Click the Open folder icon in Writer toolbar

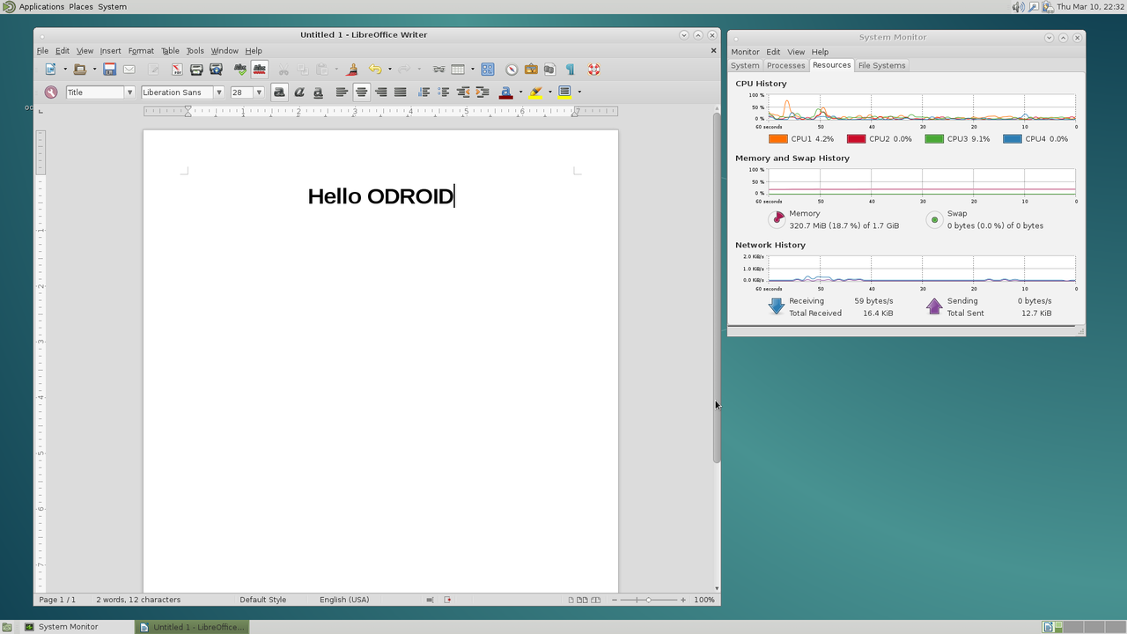(80, 70)
